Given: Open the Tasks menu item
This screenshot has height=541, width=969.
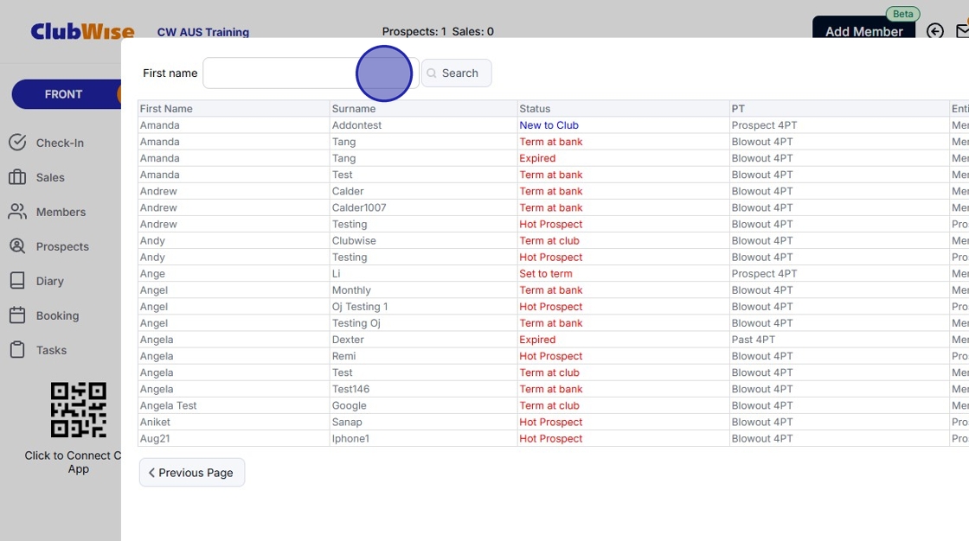Looking at the screenshot, I should click(51, 350).
